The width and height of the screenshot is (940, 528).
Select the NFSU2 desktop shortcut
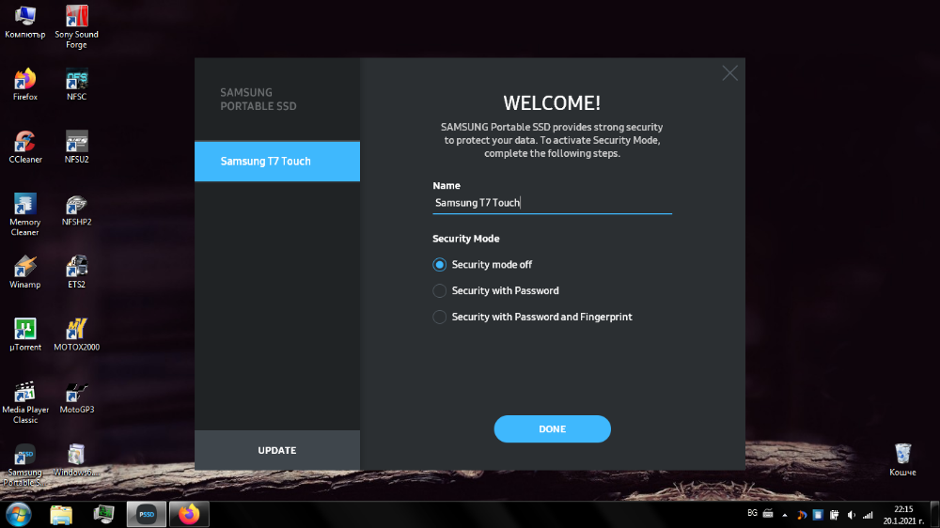coord(77,147)
